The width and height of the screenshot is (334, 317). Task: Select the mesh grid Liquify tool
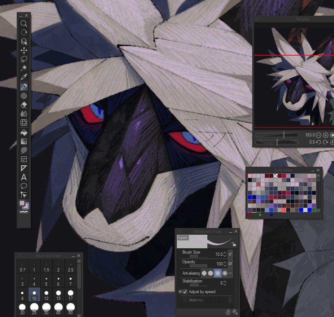(23, 123)
